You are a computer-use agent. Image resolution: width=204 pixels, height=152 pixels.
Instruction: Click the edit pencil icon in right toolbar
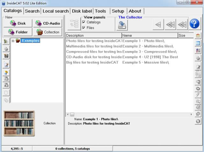(198, 67)
